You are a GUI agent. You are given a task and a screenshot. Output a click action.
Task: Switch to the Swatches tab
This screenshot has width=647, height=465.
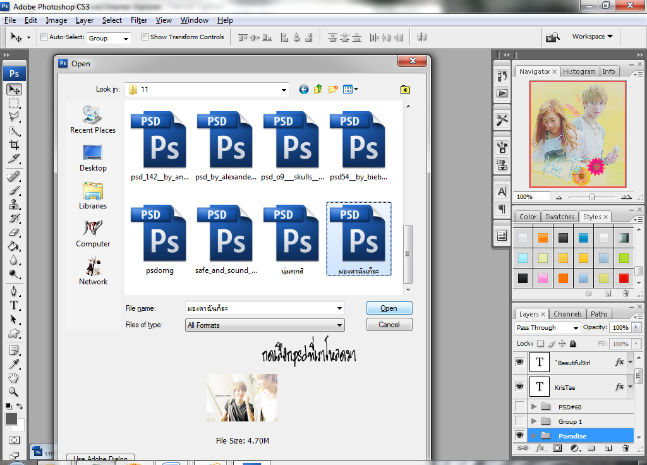560,217
